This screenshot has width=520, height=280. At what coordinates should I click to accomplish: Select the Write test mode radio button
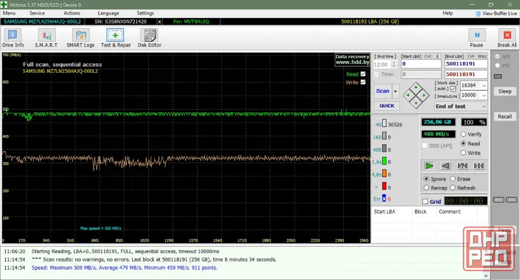click(463, 153)
